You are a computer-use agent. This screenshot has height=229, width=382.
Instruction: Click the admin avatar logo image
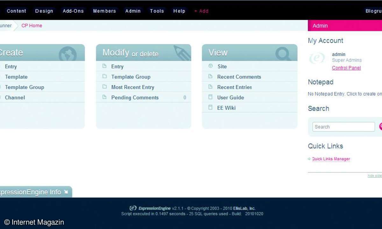[318, 59]
